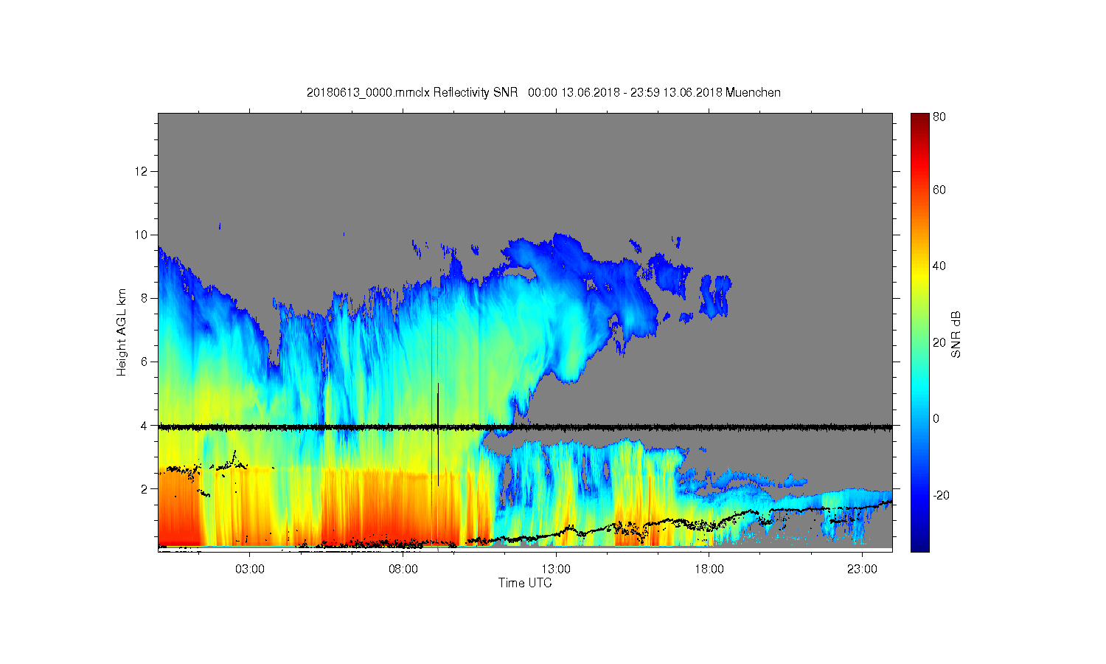Click the height tick label 12
1106x664 pixels.
[x=142, y=171]
